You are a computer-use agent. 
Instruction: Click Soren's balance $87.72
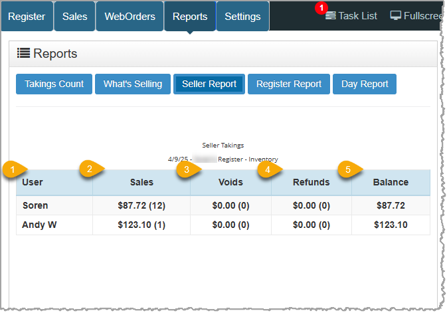click(391, 205)
